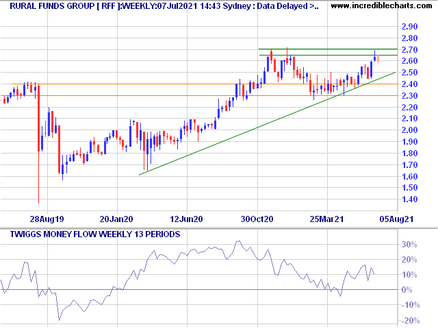
Task: Click the 2.90 price axis label
Action: tap(409, 27)
